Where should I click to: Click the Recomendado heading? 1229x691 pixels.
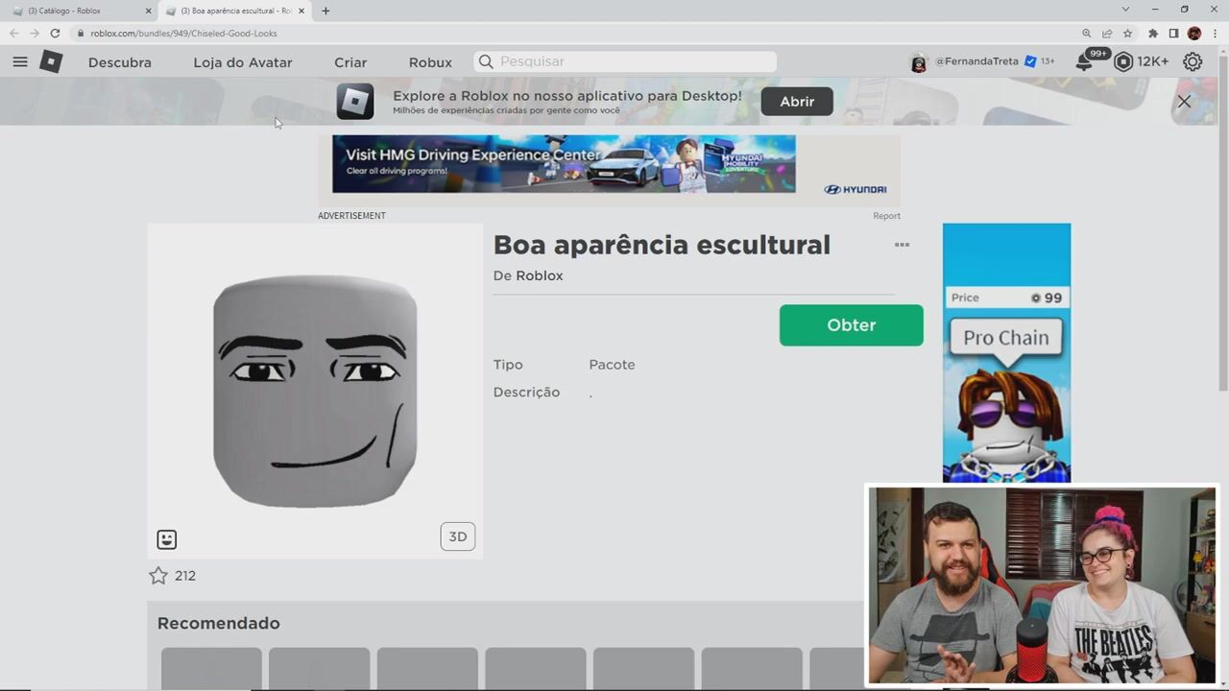[x=219, y=624]
